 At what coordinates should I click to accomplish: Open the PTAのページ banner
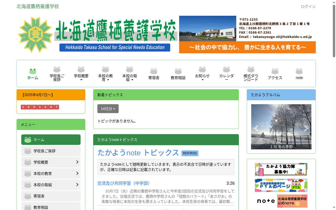[x=281, y=185]
